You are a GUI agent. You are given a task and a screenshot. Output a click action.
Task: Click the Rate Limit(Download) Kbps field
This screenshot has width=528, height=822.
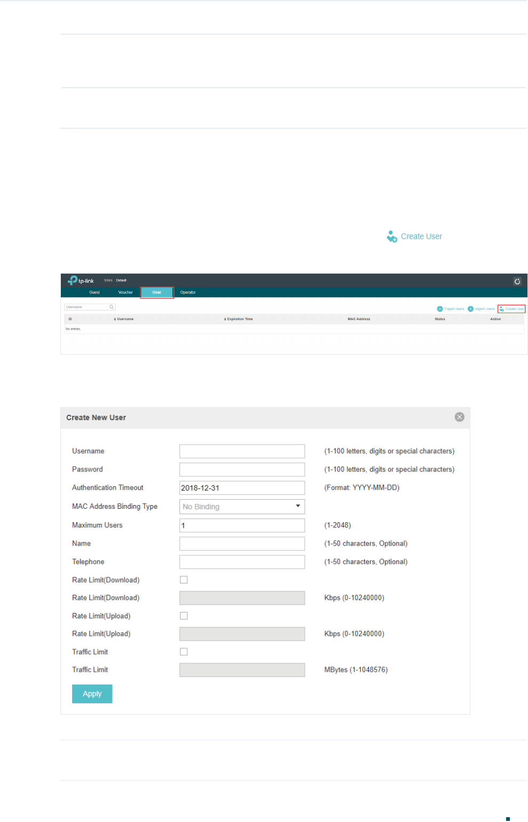(x=242, y=598)
